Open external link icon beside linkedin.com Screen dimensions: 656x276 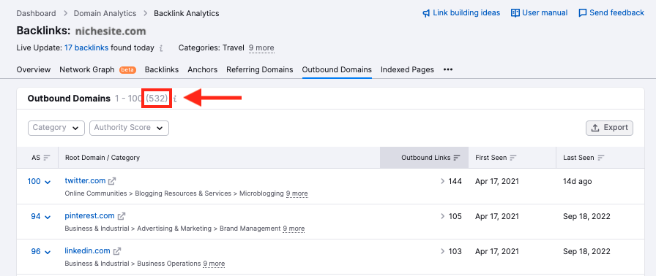click(x=117, y=251)
